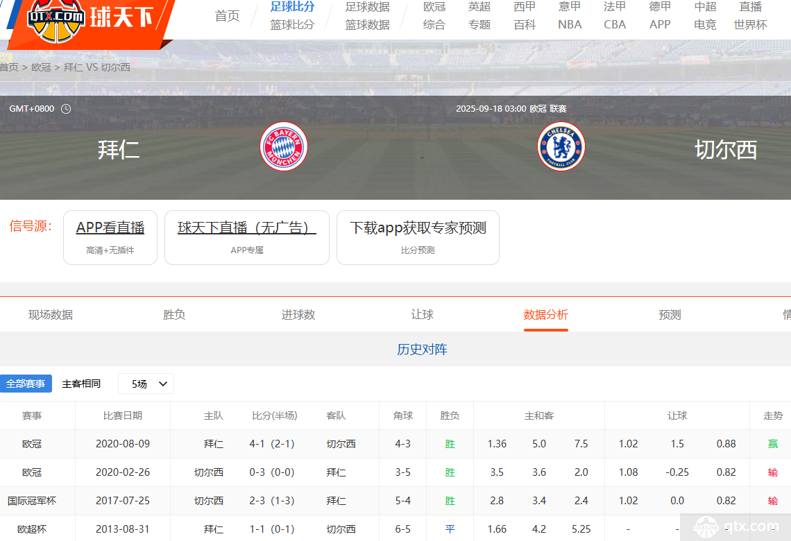791x541 pixels.
Task: Select the 2020-02-26 match date cell
Action: coord(123,472)
